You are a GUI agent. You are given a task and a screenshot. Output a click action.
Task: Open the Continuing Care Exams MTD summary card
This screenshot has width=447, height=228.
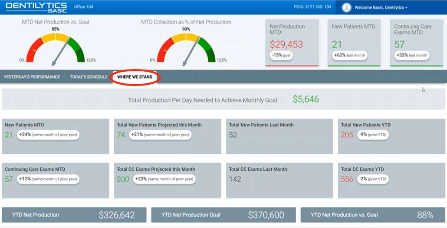pos(417,42)
